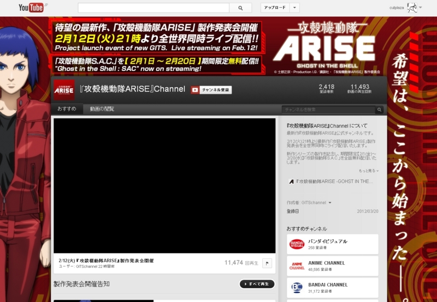Screen dimensions: 437x302
Task: Click the flag icon beside the view count
Action: tap(267, 263)
